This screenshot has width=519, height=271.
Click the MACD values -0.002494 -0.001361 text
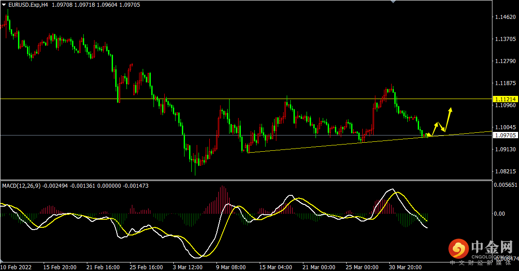69,186
